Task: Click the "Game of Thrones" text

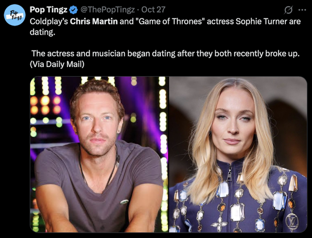Action: click(170, 21)
